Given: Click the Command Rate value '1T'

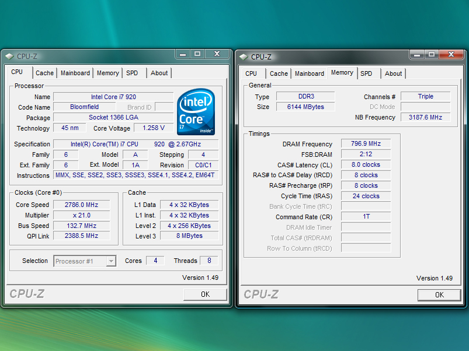Looking at the screenshot, I should [366, 217].
